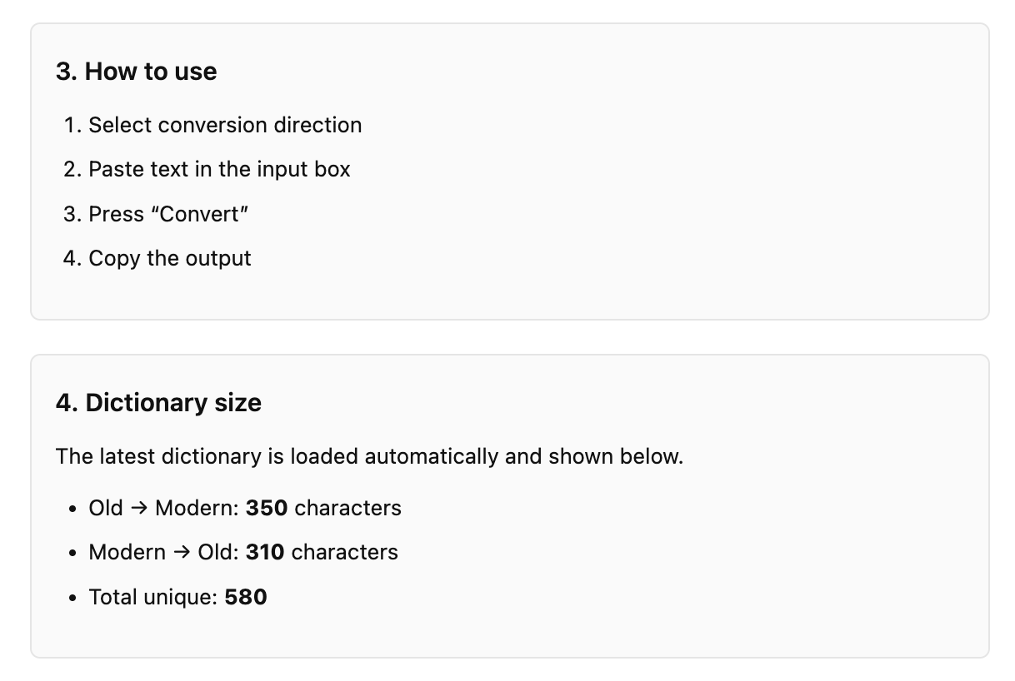Click the "3. How to use" heading
The image size is (1015, 681).
click(136, 72)
